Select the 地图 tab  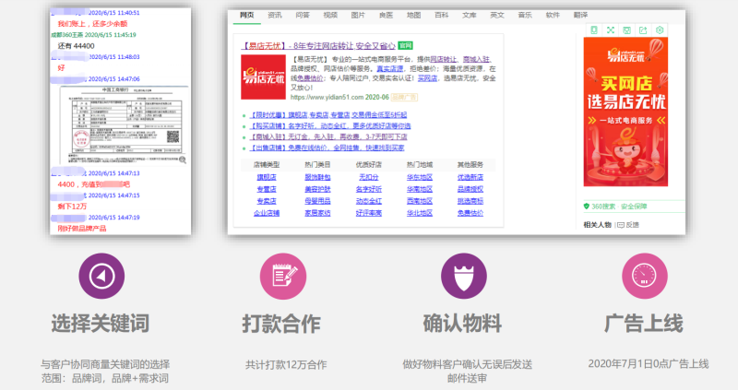pos(413,16)
